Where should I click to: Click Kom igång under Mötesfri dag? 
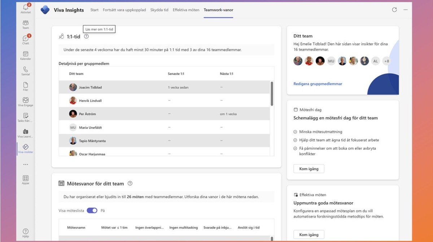pos(309,169)
